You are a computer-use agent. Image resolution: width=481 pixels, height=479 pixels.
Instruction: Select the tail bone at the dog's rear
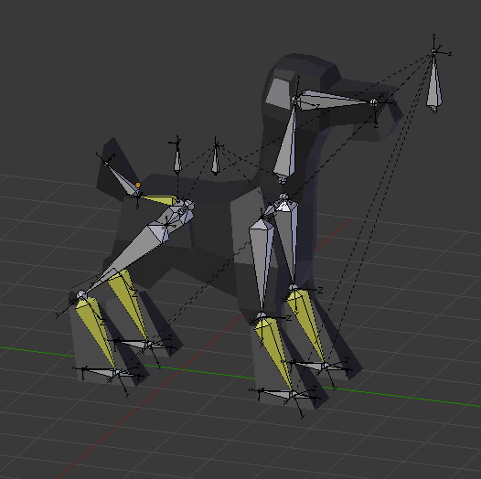pos(123,179)
